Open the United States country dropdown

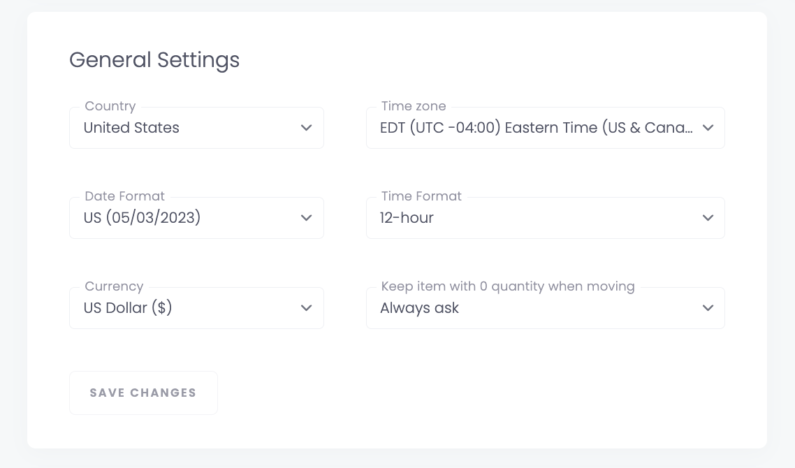(197, 128)
